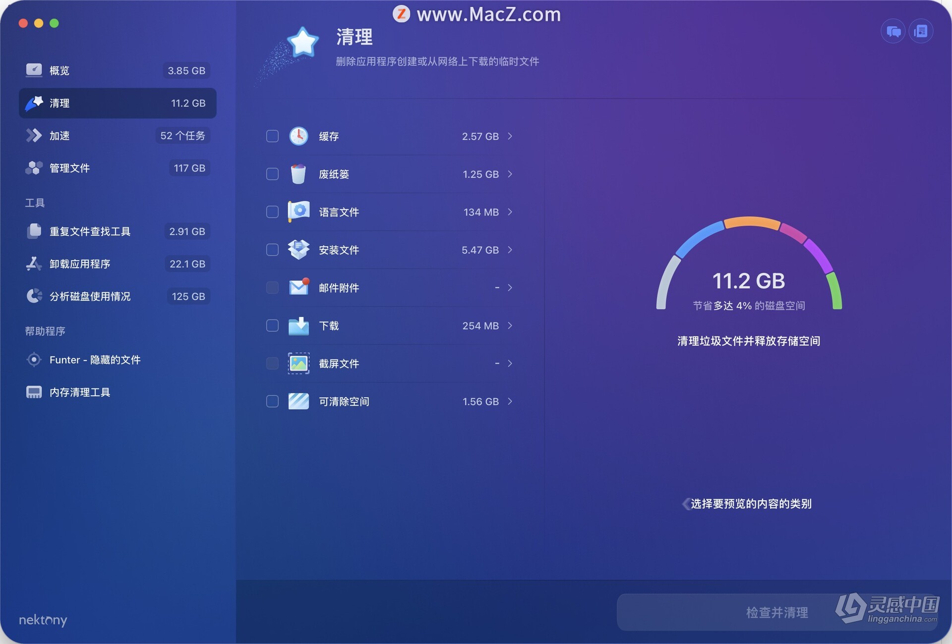Click the 卸载应用程序 uninstaller icon
The image size is (952, 644).
click(x=34, y=264)
